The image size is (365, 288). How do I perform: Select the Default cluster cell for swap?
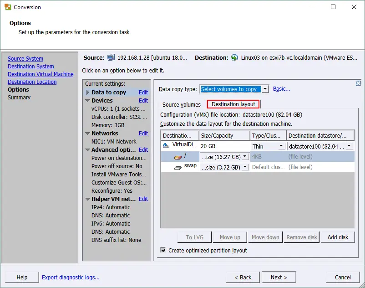click(x=269, y=167)
